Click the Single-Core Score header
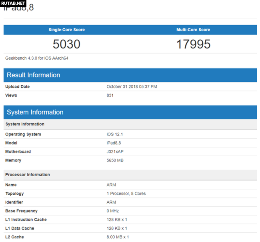The height and width of the screenshot is (242, 260). (67, 30)
